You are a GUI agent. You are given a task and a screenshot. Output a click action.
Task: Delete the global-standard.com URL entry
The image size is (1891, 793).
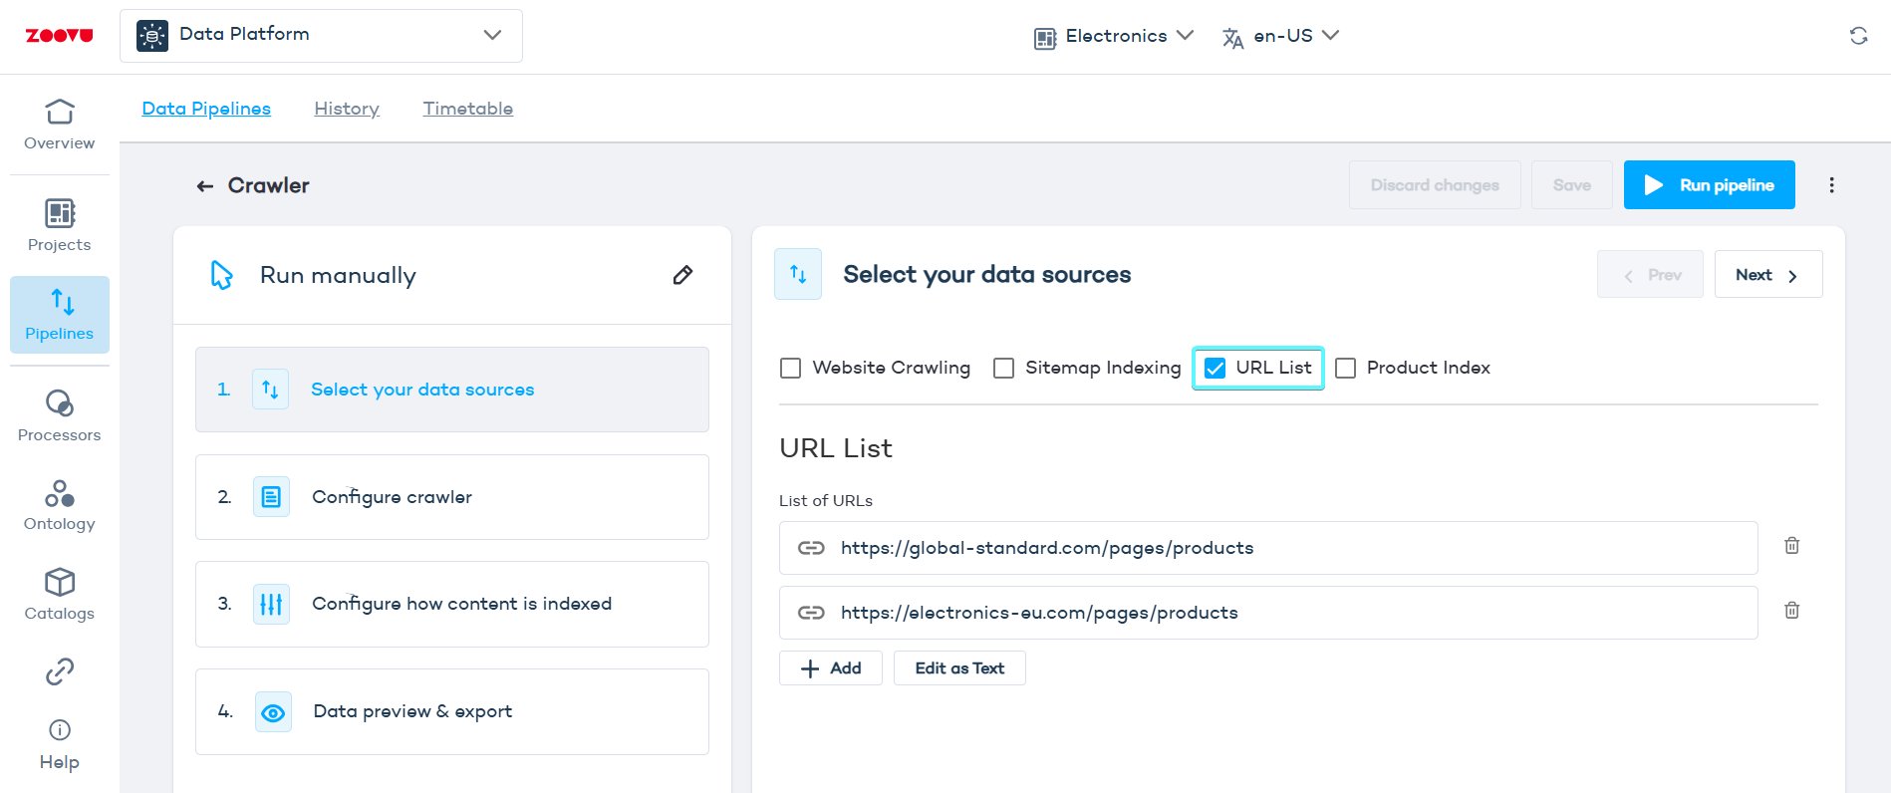(x=1791, y=546)
